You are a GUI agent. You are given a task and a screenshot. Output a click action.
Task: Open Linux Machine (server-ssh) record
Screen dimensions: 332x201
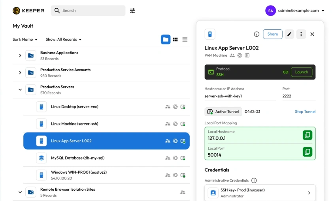[106, 124]
